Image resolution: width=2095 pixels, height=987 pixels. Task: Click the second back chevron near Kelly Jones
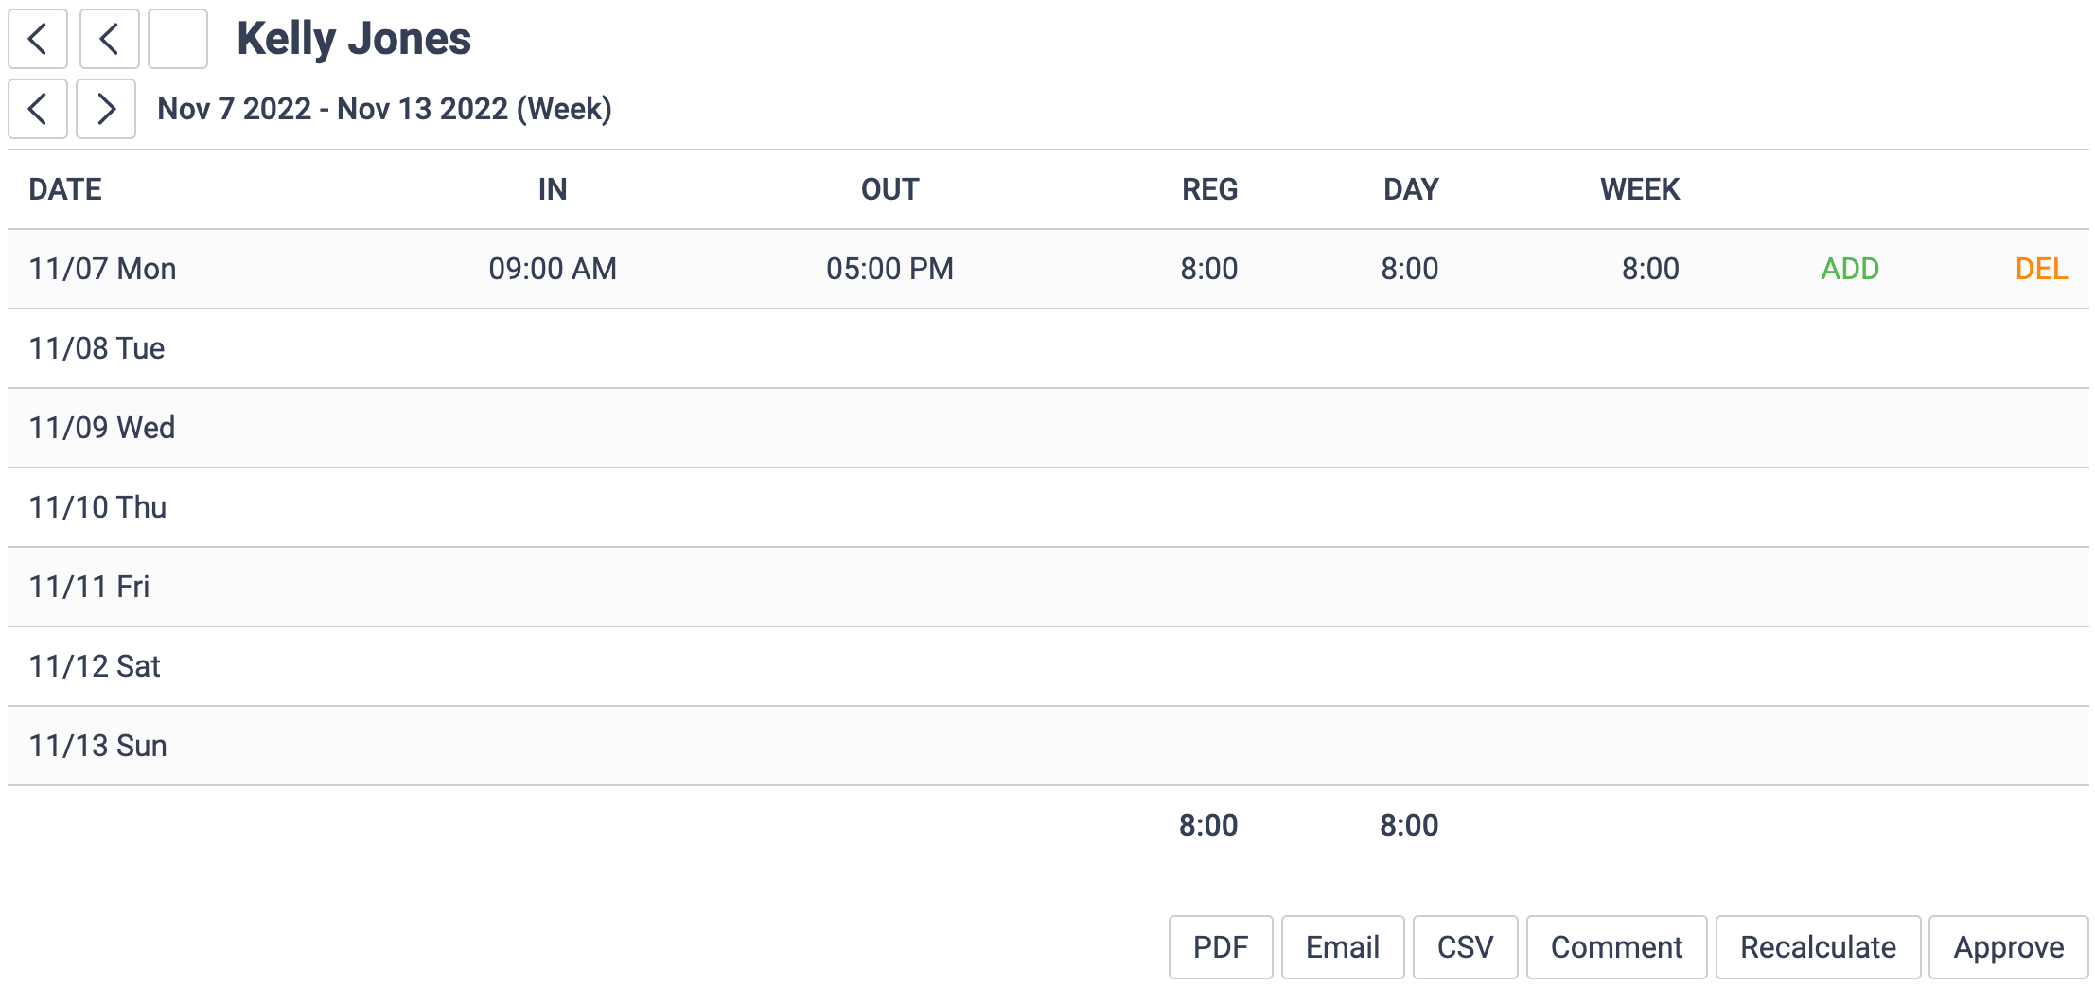pos(109,40)
